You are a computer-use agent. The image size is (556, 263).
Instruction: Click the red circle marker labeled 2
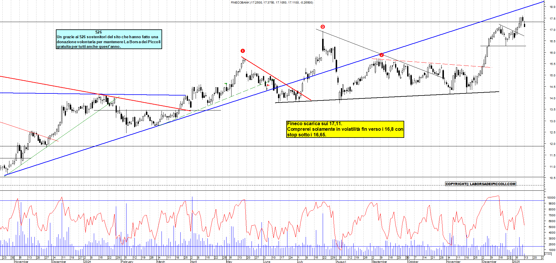382,55
